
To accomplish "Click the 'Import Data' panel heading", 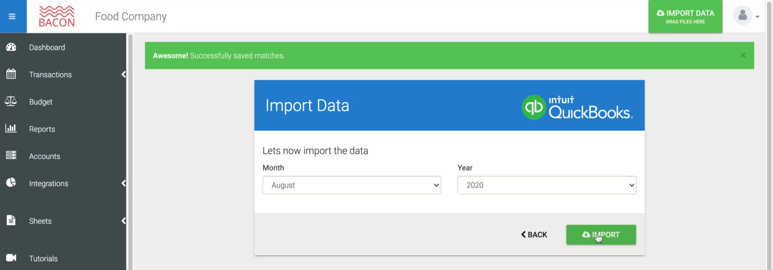I will 307,106.
